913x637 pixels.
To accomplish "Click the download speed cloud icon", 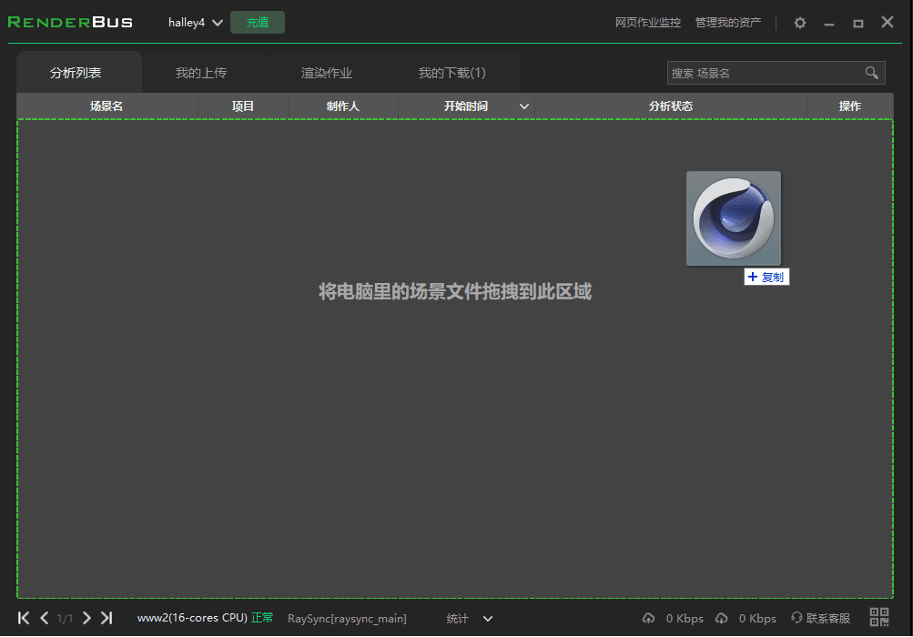I will [x=722, y=619].
